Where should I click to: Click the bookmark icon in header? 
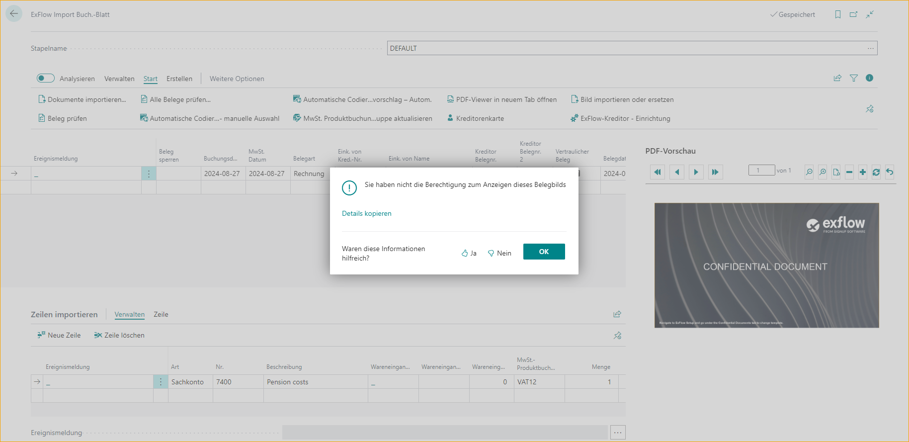coord(838,14)
